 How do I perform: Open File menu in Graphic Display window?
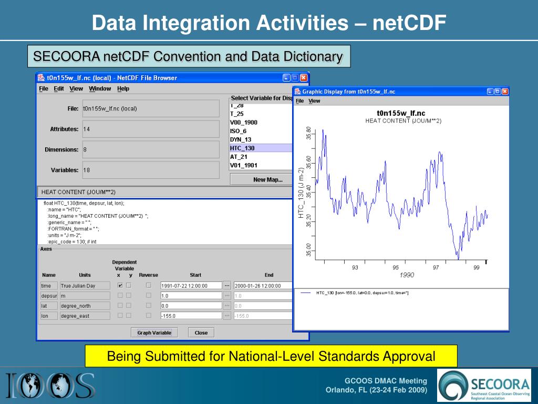coord(300,101)
